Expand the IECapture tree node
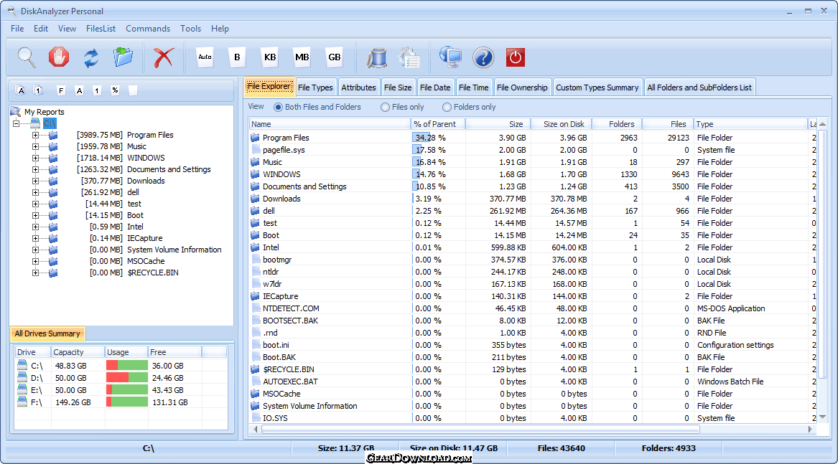The image size is (838, 464). coord(35,238)
